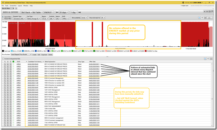Click the Fixed Load black legend swatch
Viewport: 217px width, 130px height.
[3, 51]
